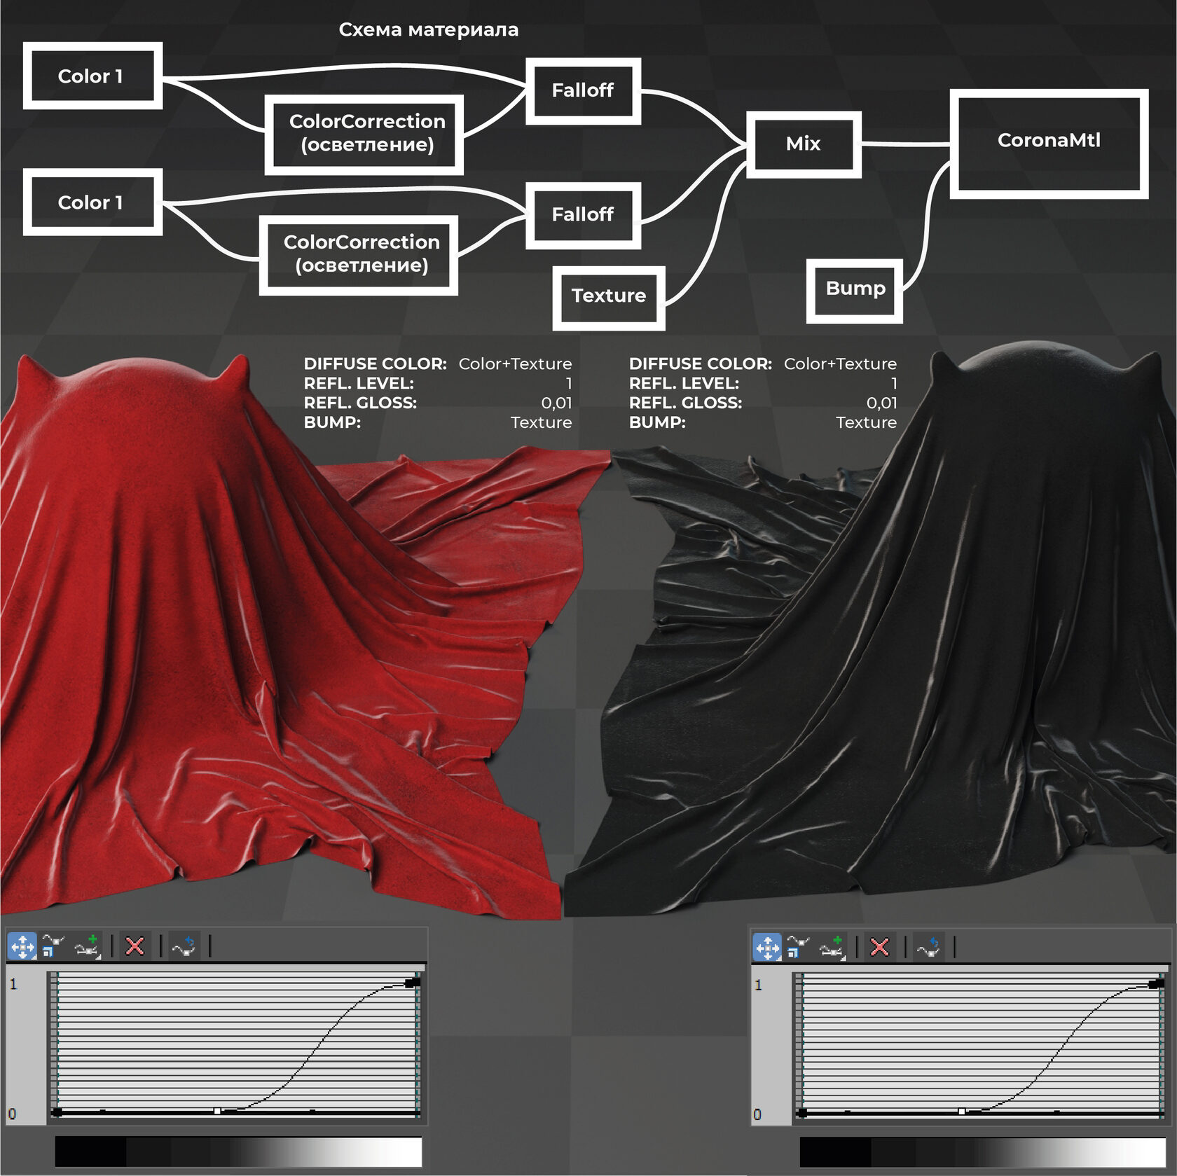The height and width of the screenshot is (1176, 1177).
Task: Click gradient bar below left curve editor
Action: coord(238,1151)
